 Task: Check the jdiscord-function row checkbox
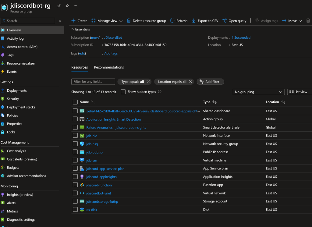coord(75,185)
